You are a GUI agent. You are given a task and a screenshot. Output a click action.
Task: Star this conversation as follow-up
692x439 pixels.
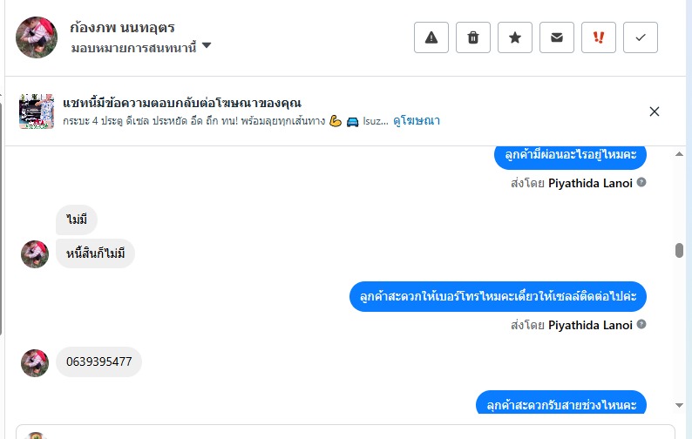pos(515,37)
